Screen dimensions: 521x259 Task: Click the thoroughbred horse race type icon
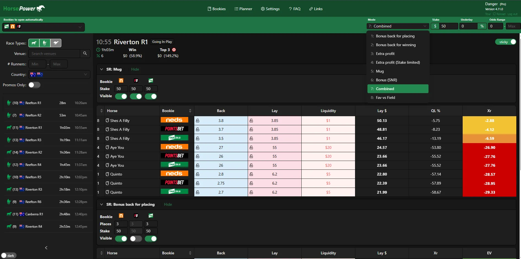coord(34,43)
